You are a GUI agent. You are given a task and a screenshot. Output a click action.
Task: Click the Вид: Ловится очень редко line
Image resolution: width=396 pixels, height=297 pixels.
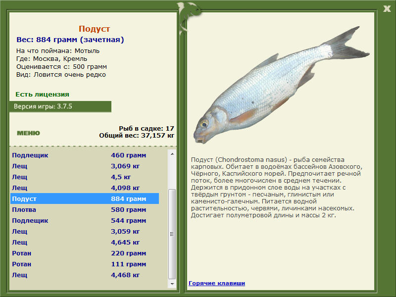tap(61, 75)
